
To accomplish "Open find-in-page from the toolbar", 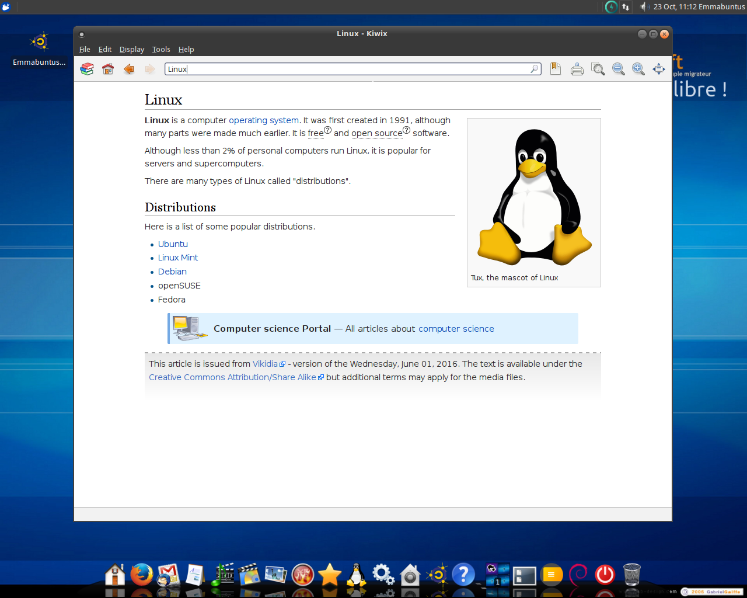I will click(x=598, y=69).
